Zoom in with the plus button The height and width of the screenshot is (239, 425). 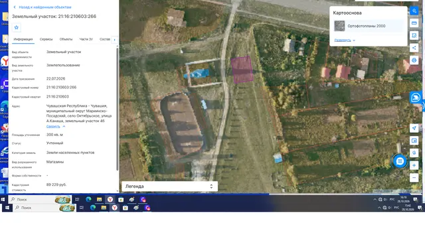click(414, 165)
